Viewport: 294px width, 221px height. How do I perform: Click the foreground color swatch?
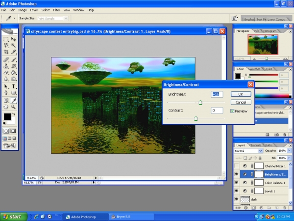[x=7, y=116]
